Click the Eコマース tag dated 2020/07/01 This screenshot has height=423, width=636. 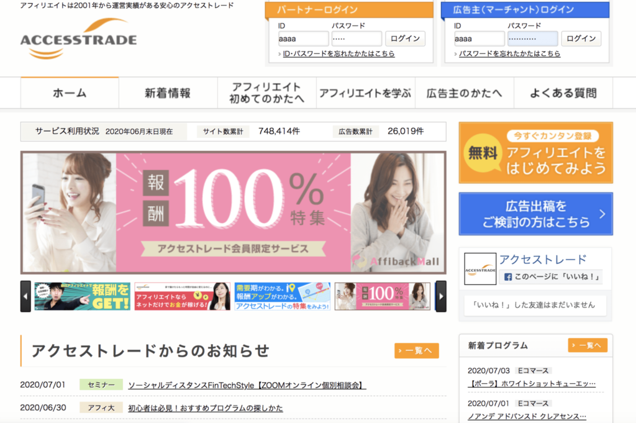coord(534,404)
